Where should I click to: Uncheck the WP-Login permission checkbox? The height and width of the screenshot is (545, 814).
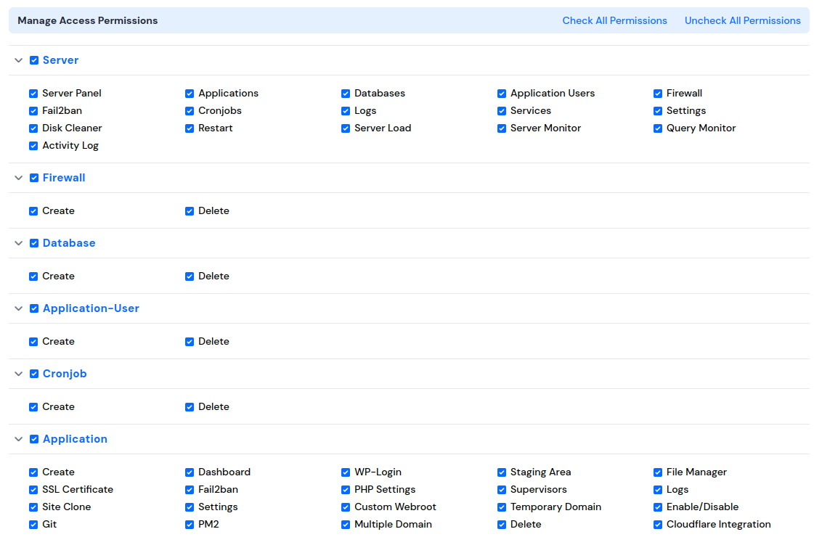[346, 472]
